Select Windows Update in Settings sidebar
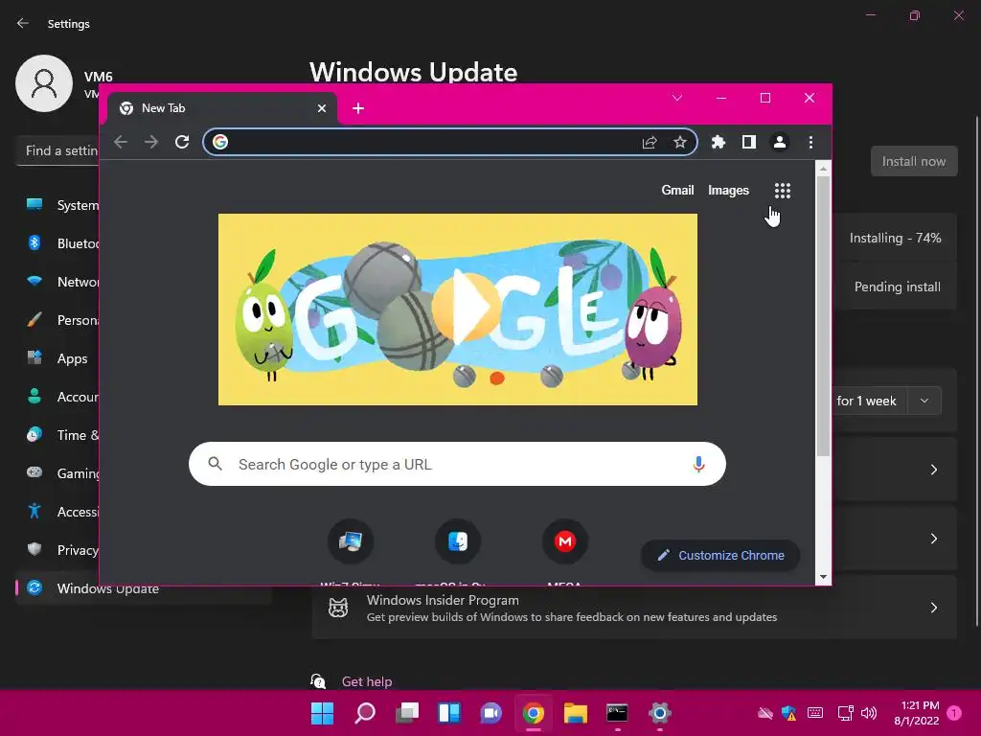The width and height of the screenshot is (981, 736). point(144,589)
